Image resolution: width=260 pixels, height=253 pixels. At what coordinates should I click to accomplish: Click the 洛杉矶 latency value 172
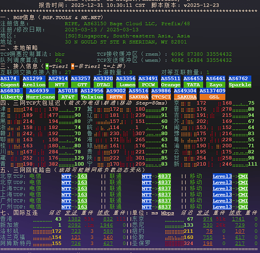coord(57,231)
